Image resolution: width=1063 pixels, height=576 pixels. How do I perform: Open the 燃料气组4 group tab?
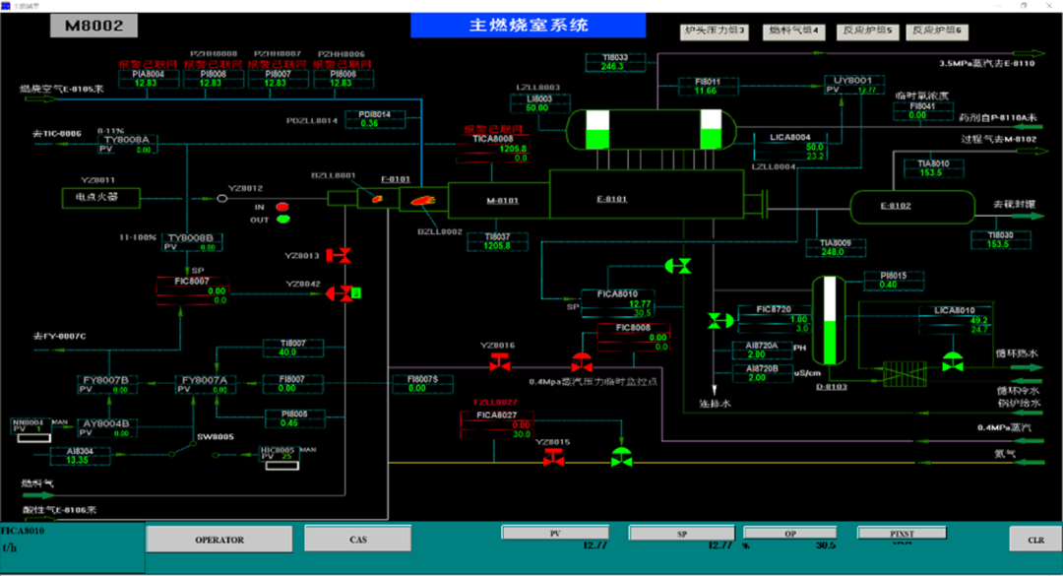[793, 32]
